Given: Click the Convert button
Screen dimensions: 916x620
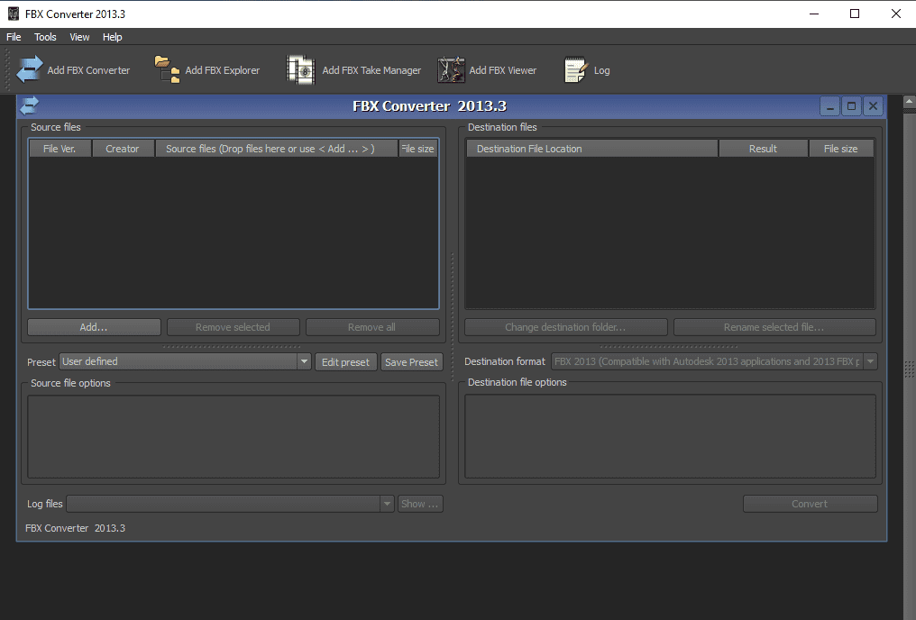Looking at the screenshot, I should pos(810,504).
